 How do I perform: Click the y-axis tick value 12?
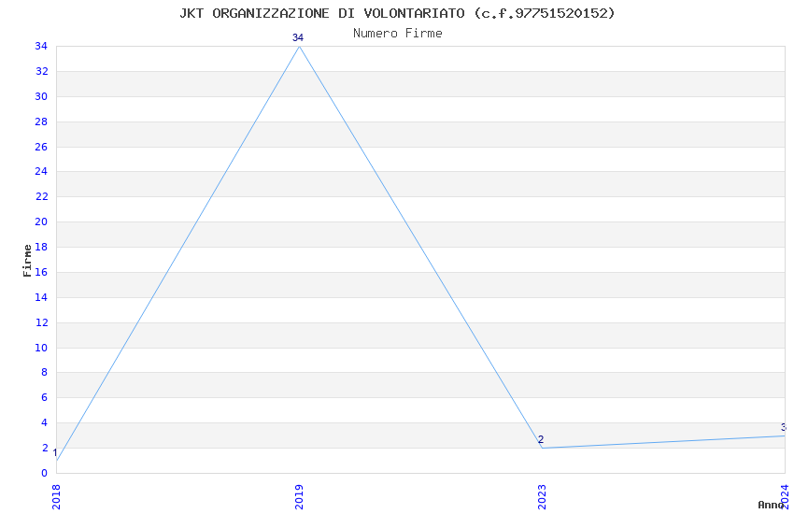pyautogui.click(x=41, y=322)
